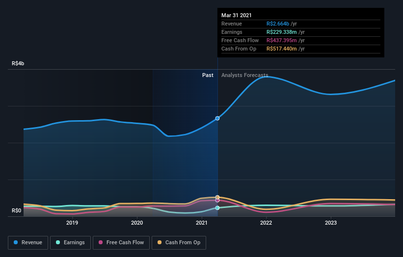Toggle the Earnings legend button
Viewport: 403px width, 257px height.
[x=70, y=243]
